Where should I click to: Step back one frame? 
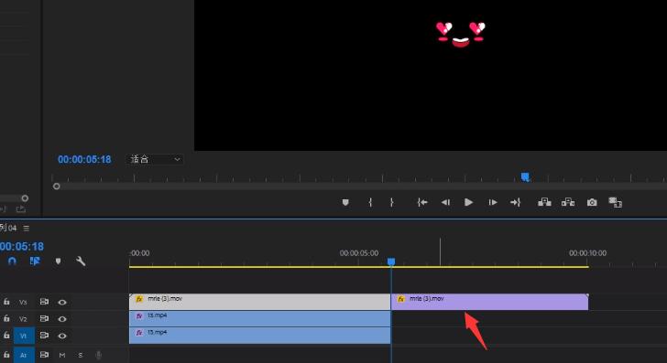pos(445,202)
